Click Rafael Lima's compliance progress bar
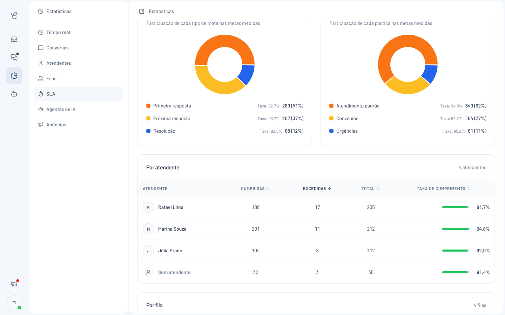The height and width of the screenshot is (315, 505). click(x=456, y=207)
